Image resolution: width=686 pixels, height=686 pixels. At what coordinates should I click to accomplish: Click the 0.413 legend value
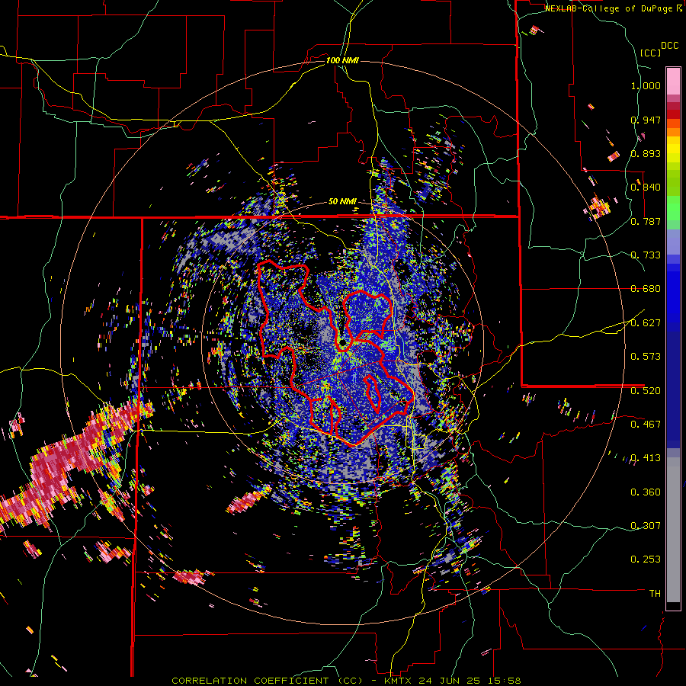[x=646, y=458]
